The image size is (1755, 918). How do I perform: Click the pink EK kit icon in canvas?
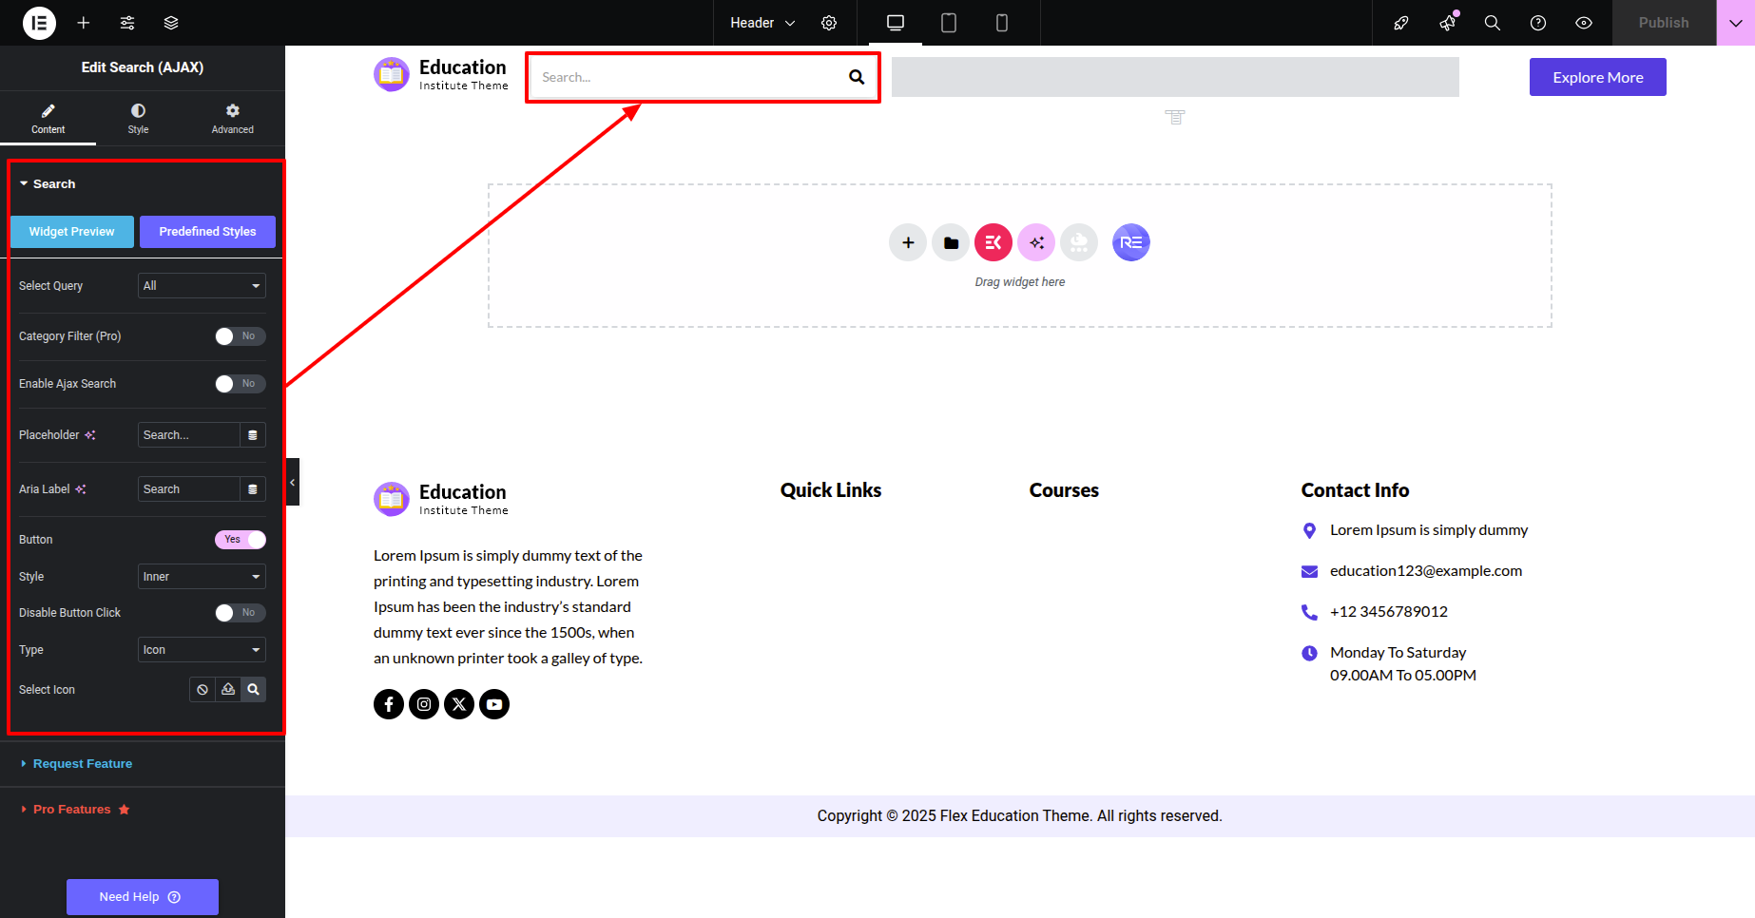pos(993,242)
